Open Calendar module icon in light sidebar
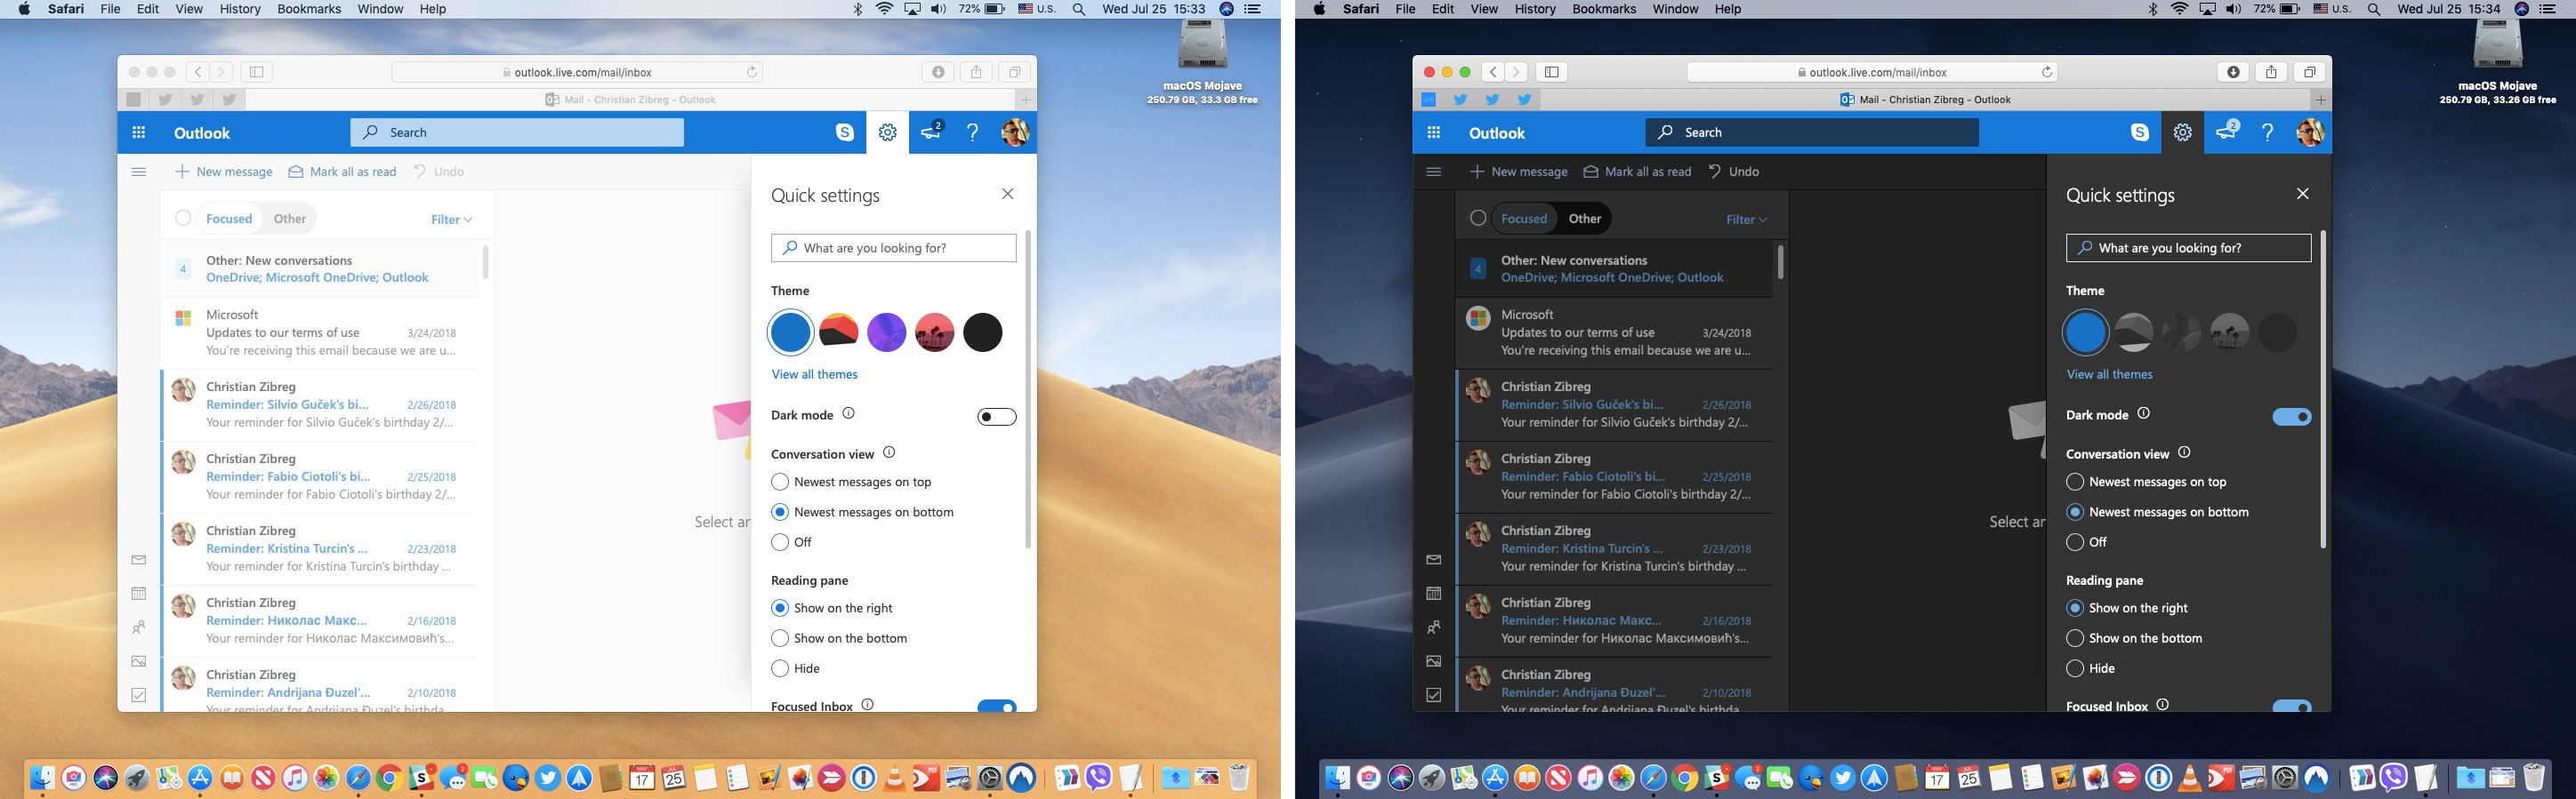2576x799 pixels. pyautogui.click(x=139, y=594)
